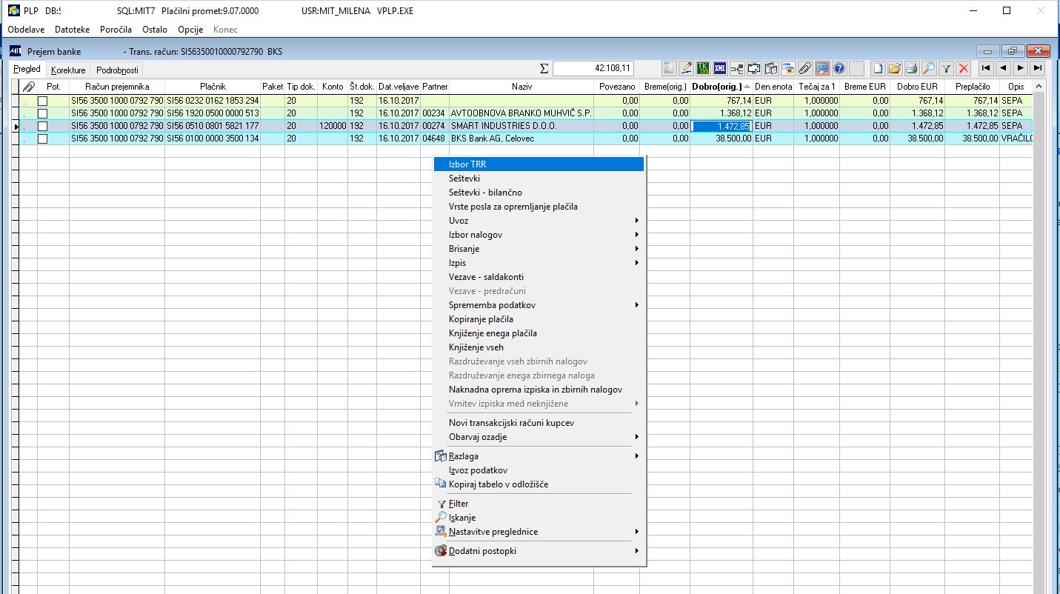Open the blue help question-mark icon
This screenshot has width=1060, height=594.
(839, 68)
